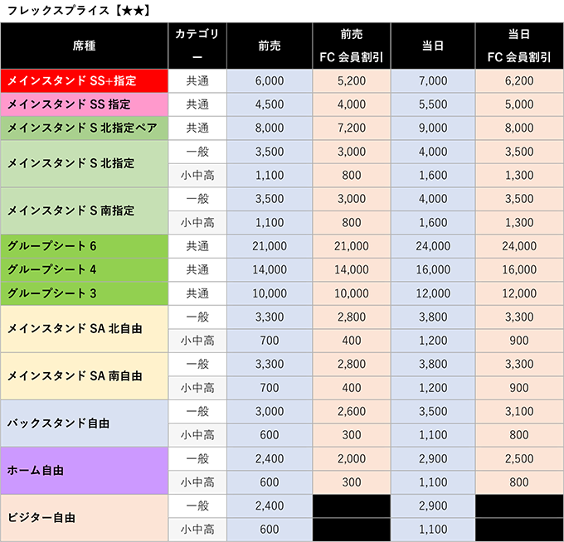Screen dimensions: 564x542
Task: Click the カテゴリー column header
Action: click(197, 46)
